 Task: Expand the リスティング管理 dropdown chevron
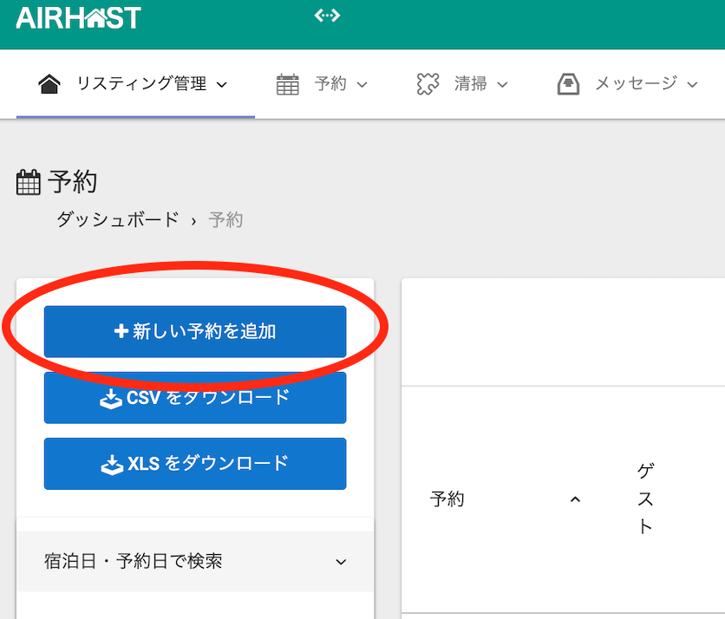tap(221, 85)
